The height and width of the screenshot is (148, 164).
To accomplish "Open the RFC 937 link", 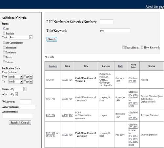I will [50, 80].
